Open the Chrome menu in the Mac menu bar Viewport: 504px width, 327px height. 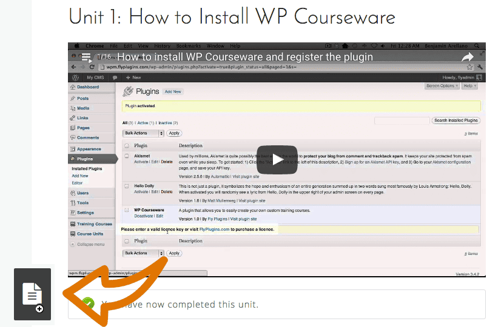95,46
